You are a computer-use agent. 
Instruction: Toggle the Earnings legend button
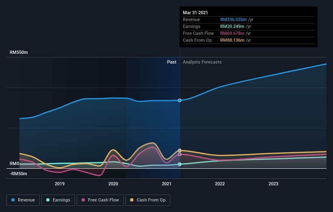pos(58,200)
